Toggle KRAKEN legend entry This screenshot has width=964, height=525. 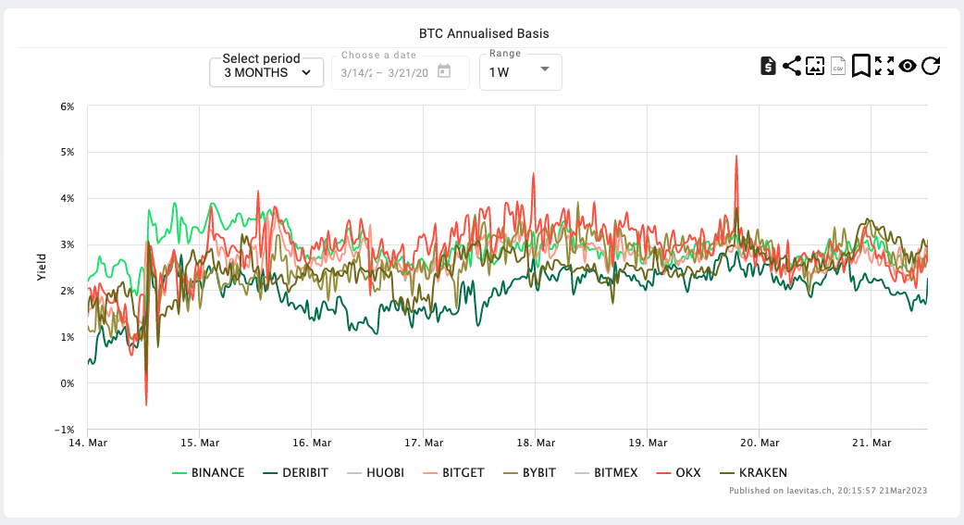[762, 473]
